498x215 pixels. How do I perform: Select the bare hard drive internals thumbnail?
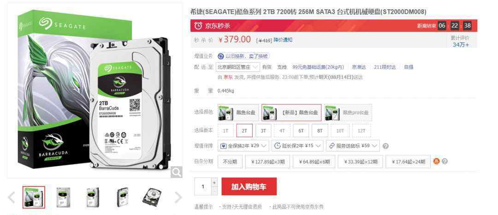[x=151, y=197]
